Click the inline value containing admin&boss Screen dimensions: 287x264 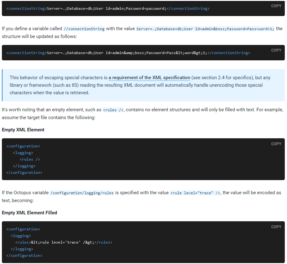[205, 29]
